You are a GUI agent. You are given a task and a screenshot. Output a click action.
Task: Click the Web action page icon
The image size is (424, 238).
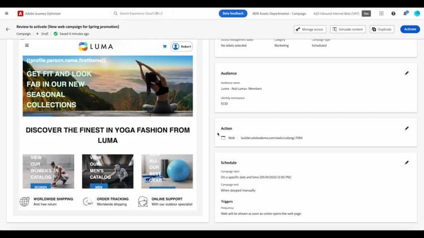pyautogui.click(x=223, y=138)
